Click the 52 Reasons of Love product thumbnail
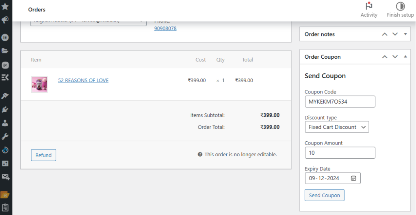The image size is (416, 215). pos(39,85)
